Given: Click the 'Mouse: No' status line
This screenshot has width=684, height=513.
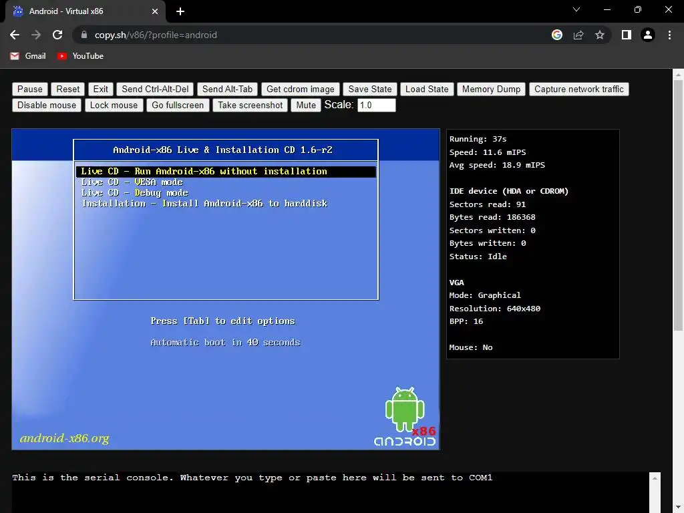Looking at the screenshot, I should (471, 347).
